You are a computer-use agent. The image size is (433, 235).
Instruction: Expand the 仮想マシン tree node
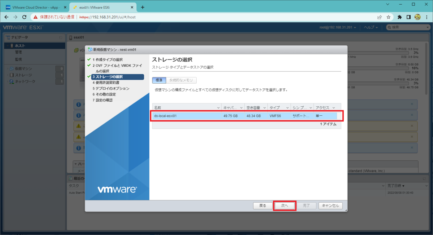(x=7, y=68)
